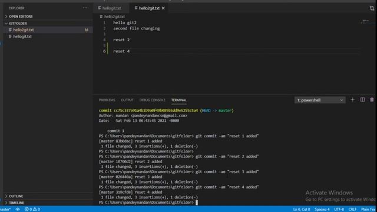The width and height of the screenshot is (377, 212).
Task: Click the master branch status item
Action: click(x=5, y=210)
